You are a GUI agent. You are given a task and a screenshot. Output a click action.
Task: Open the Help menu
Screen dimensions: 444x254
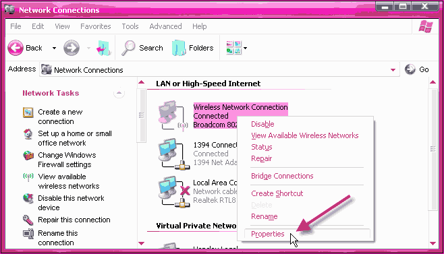[x=199, y=26]
